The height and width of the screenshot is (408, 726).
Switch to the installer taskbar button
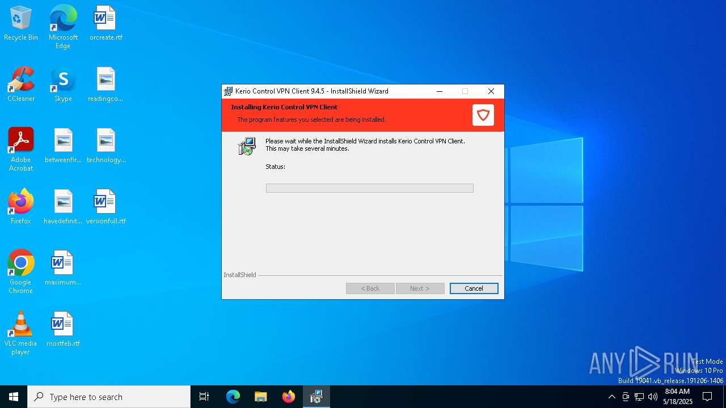[316, 397]
